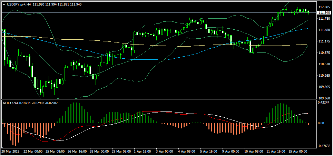Click the 1 Apr 16:00 time label
Viewport: 333px width, 156px height.
(143, 152)
